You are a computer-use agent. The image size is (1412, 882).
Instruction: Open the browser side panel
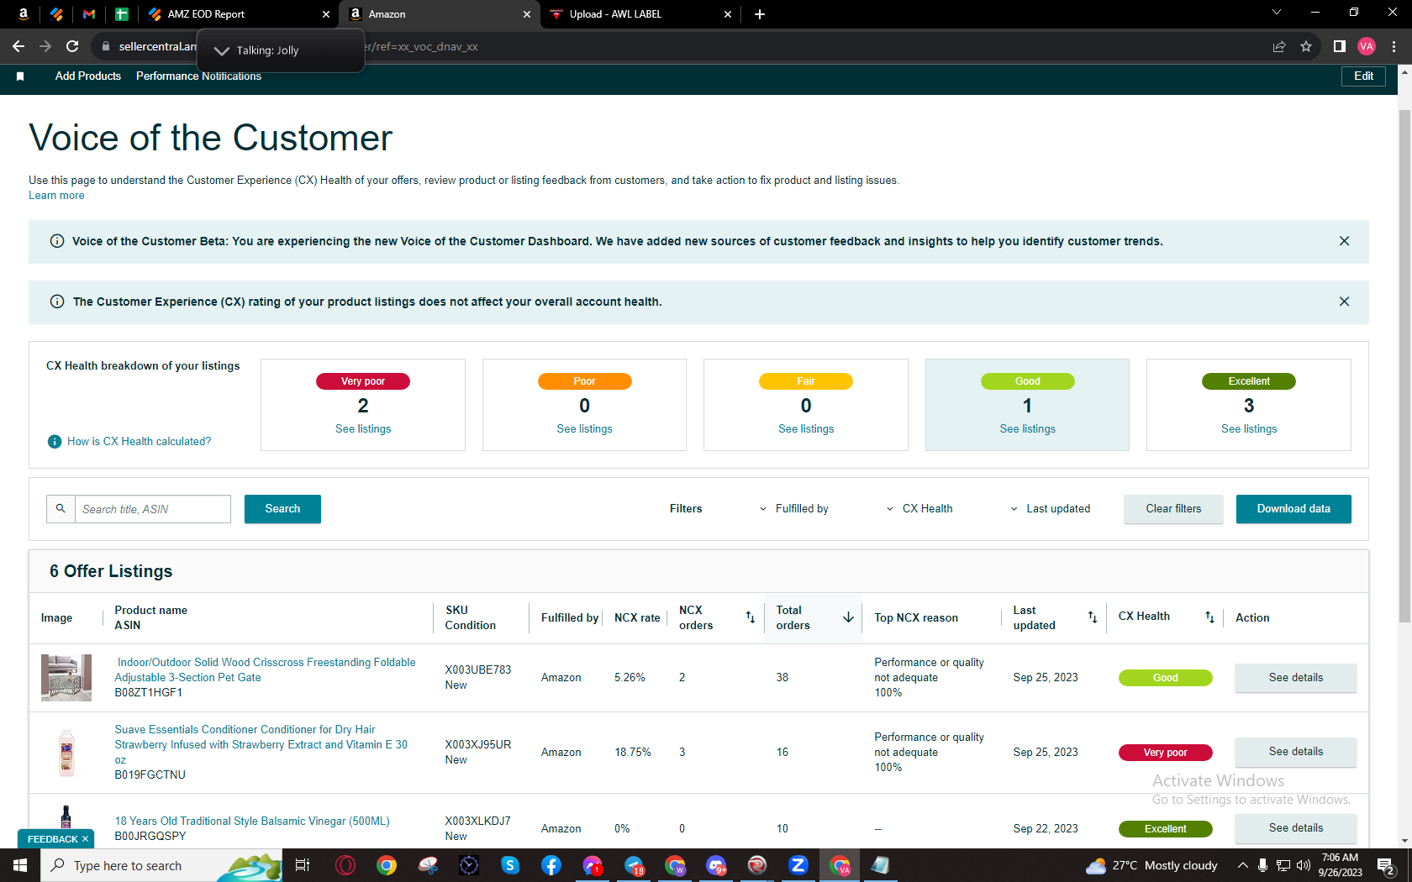tap(1340, 46)
